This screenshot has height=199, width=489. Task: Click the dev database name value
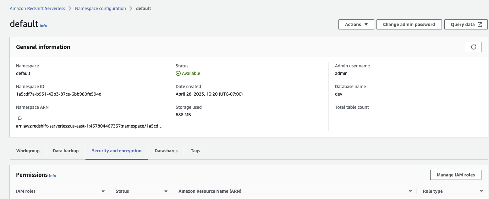coord(338,94)
